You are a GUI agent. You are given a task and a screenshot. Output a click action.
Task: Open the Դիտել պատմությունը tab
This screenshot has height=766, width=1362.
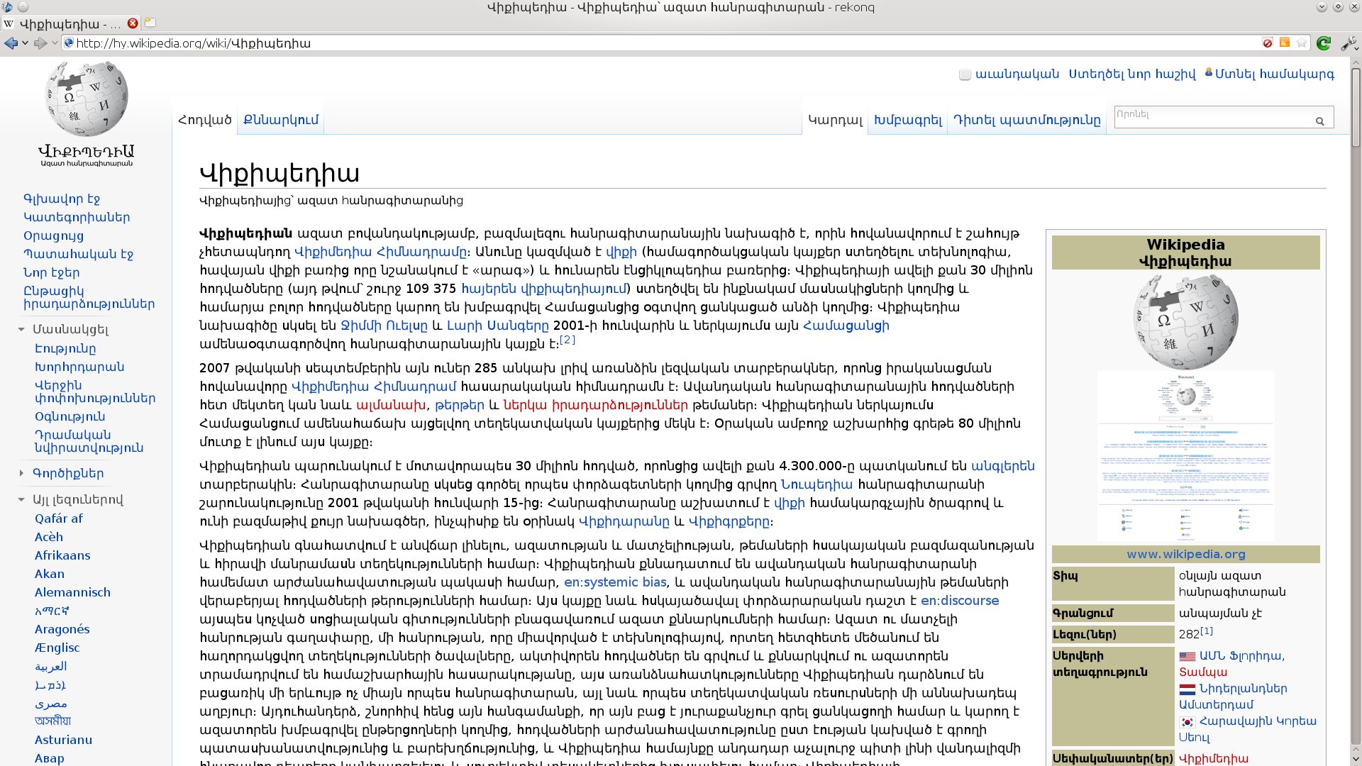pyautogui.click(x=1027, y=121)
